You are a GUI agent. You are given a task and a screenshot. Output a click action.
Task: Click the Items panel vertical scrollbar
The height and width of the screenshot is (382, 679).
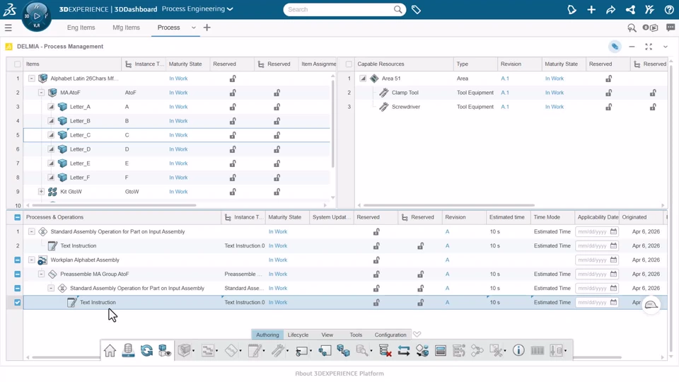(x=332, y=125)
